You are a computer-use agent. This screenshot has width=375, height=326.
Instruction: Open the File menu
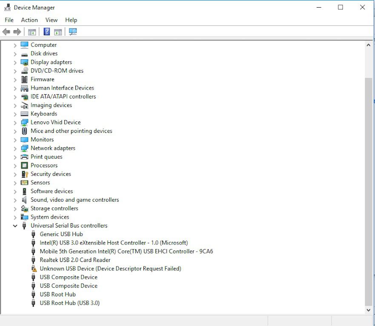(9, 20)
